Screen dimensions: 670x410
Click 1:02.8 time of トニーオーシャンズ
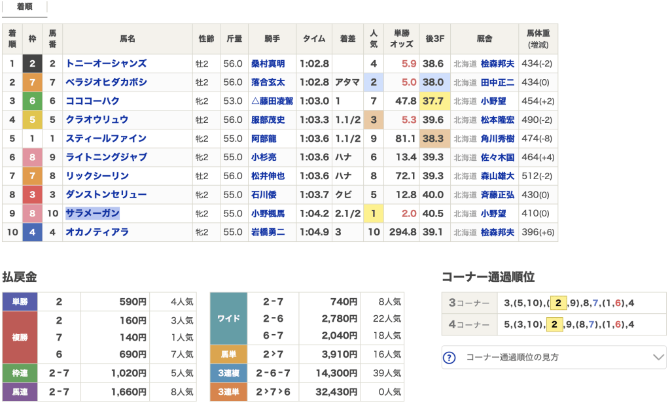(314, 63)
